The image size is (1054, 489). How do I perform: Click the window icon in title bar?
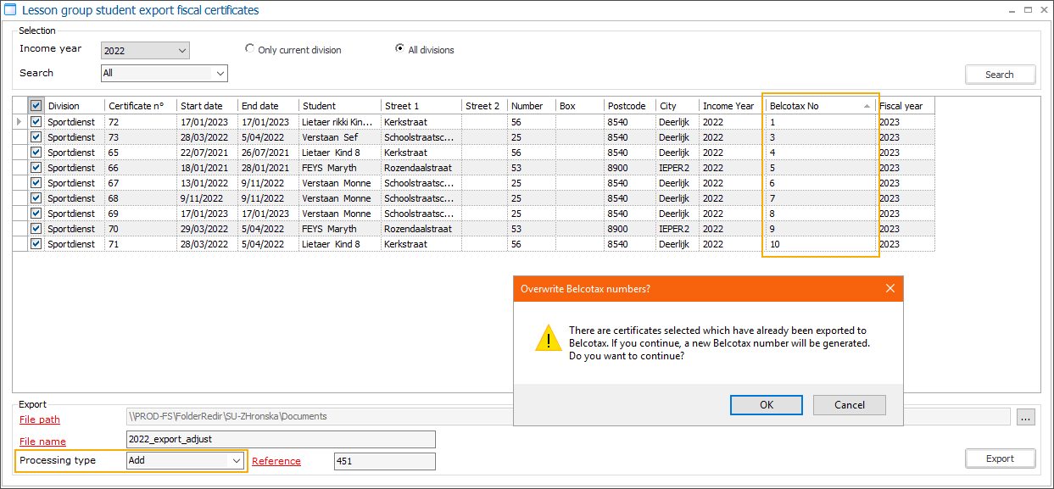[x=10, y=10]
